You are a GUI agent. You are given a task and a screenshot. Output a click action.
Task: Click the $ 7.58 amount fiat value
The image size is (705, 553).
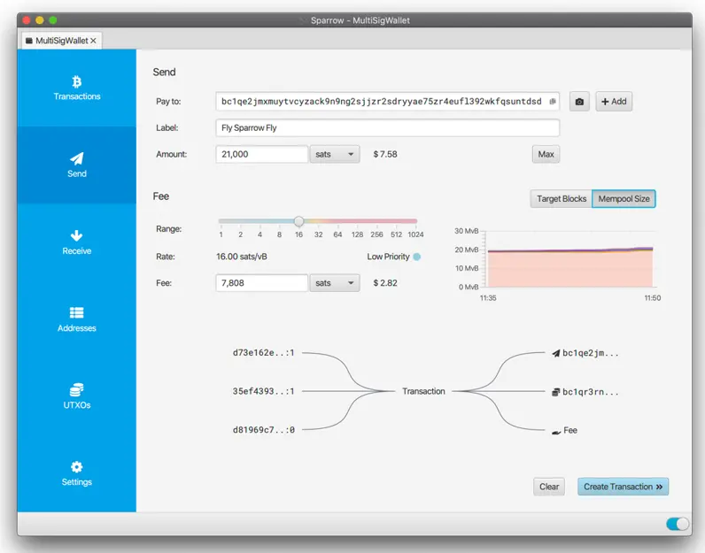pyautogui.click(x=385, y=154)
